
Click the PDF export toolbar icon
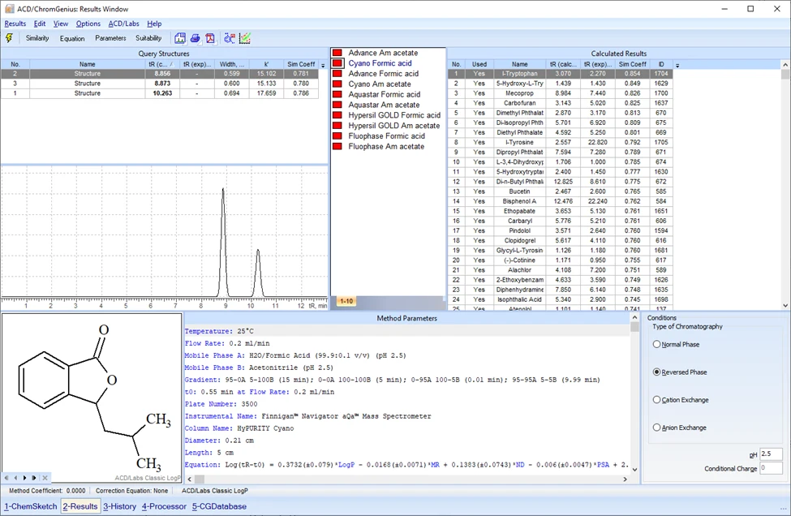pyautogui.click(x=210, y=38)
